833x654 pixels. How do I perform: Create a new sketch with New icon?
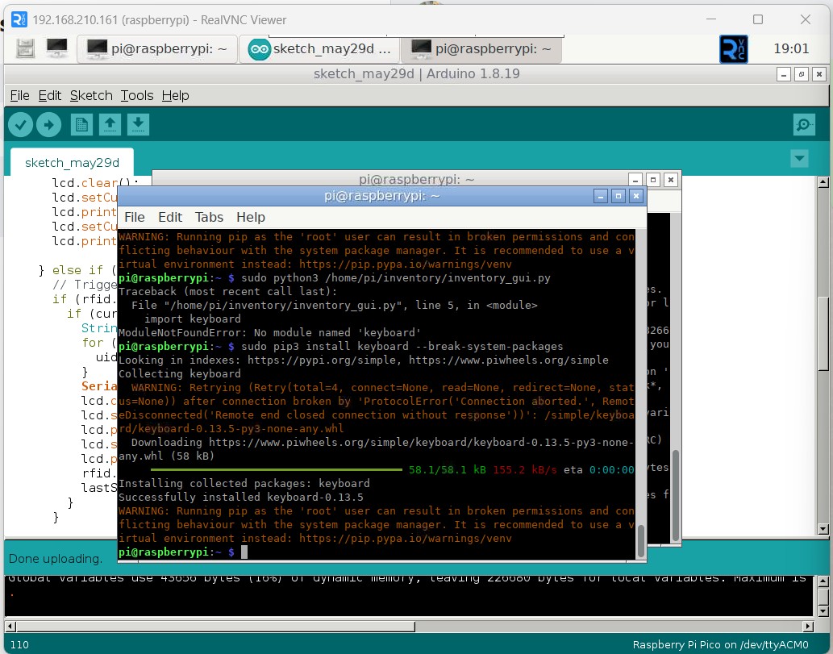pos(81,125)
